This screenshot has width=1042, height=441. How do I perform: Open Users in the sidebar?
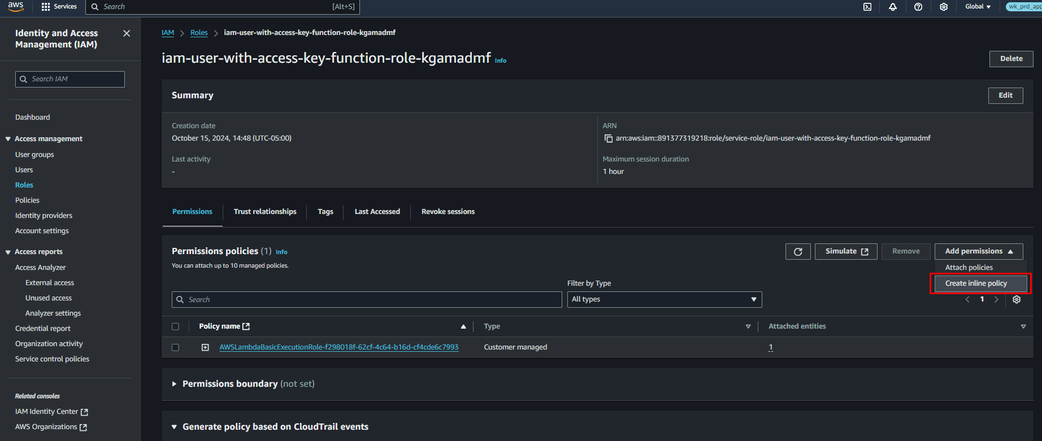[x=24, y=170]
